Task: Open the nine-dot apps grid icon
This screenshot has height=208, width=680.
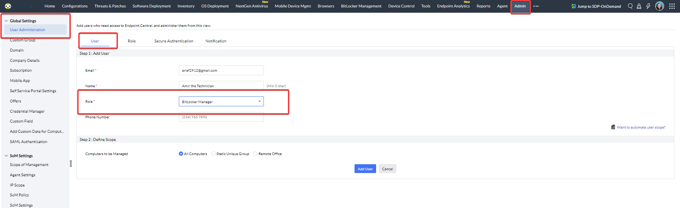Action: [x=672, y=6]
